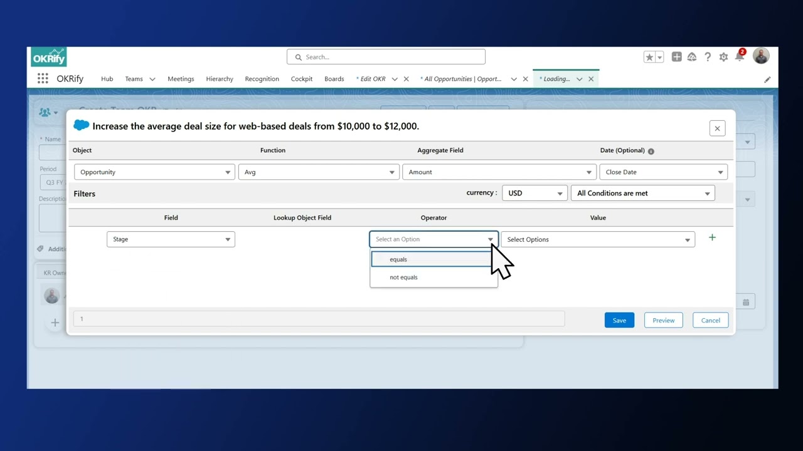Image resolution: width=803 pixels, height=451 pixels.
Task: Close the All Opportunities tab
Action: tap(525, 79)
